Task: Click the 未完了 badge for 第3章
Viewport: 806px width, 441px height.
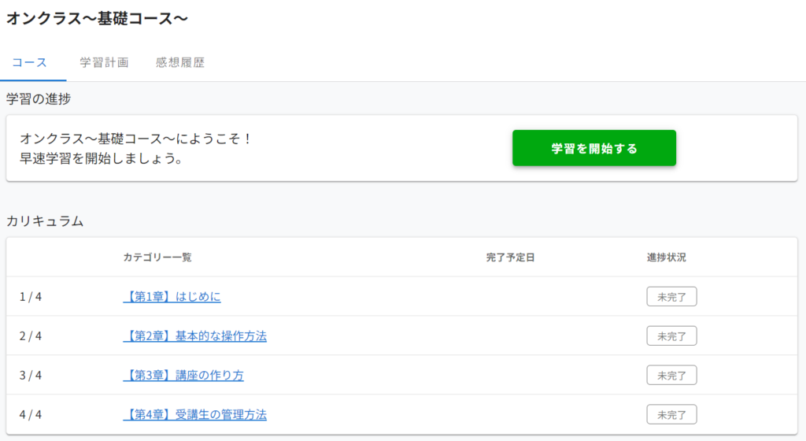Action: point(671,376)
